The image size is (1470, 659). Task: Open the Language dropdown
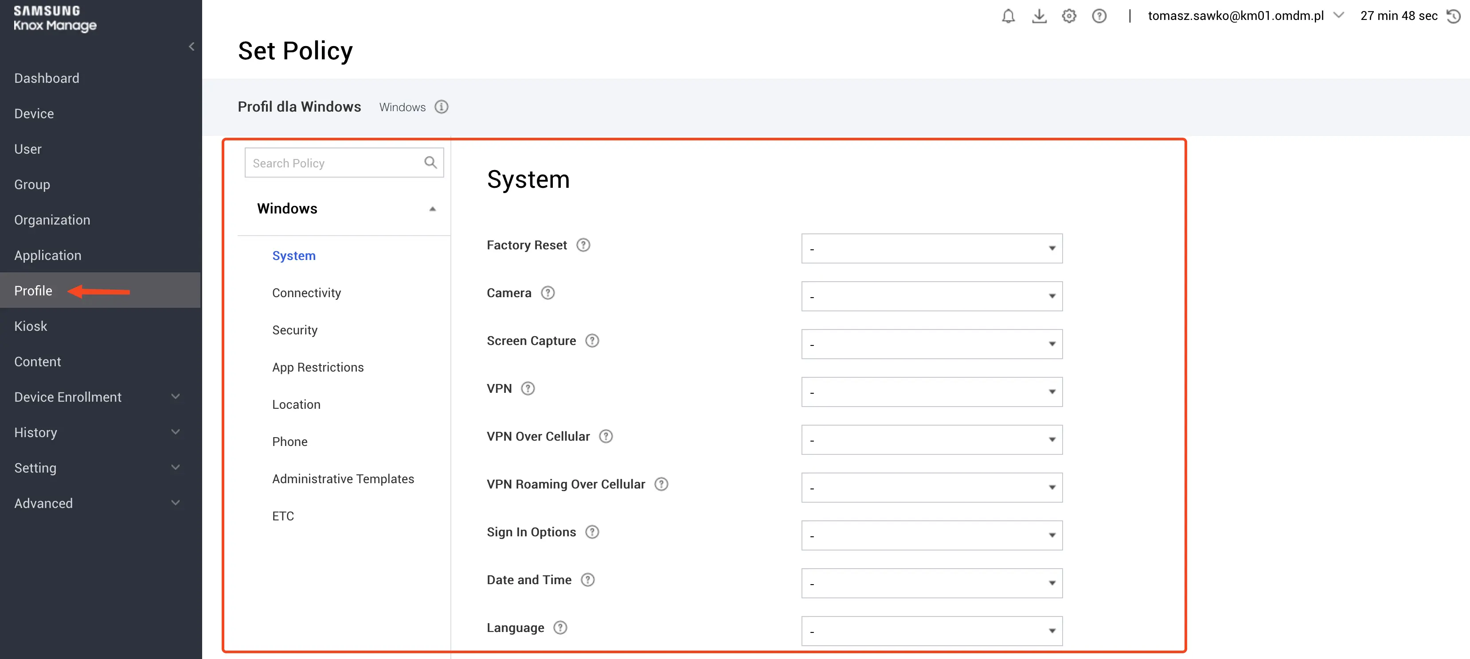931,632
